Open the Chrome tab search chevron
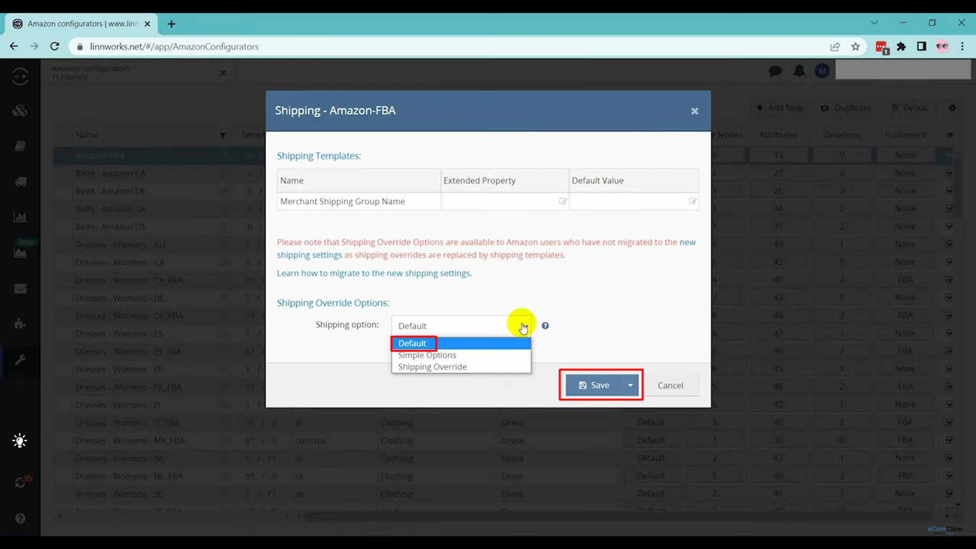The image size is (976, 549). click(874, 23)
